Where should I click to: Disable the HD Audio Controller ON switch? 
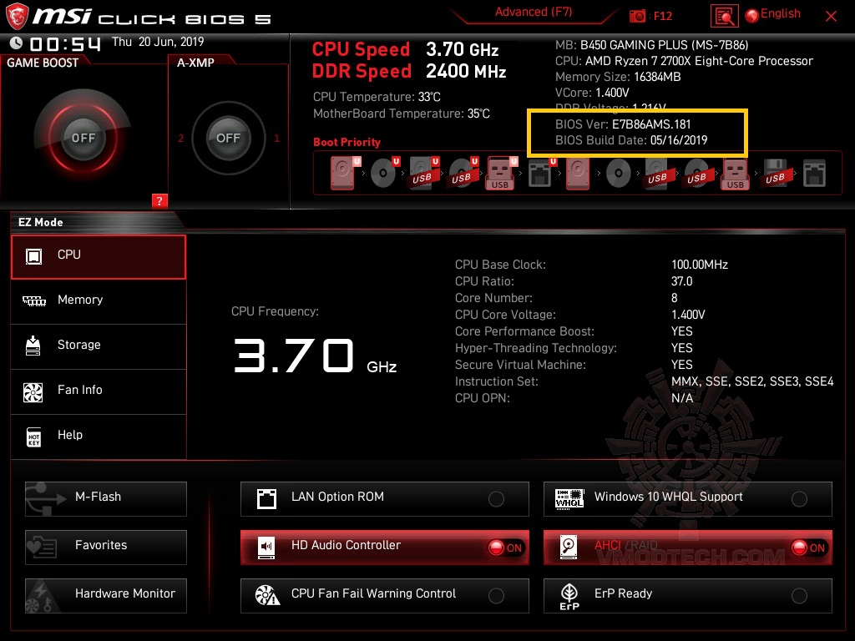505,548
